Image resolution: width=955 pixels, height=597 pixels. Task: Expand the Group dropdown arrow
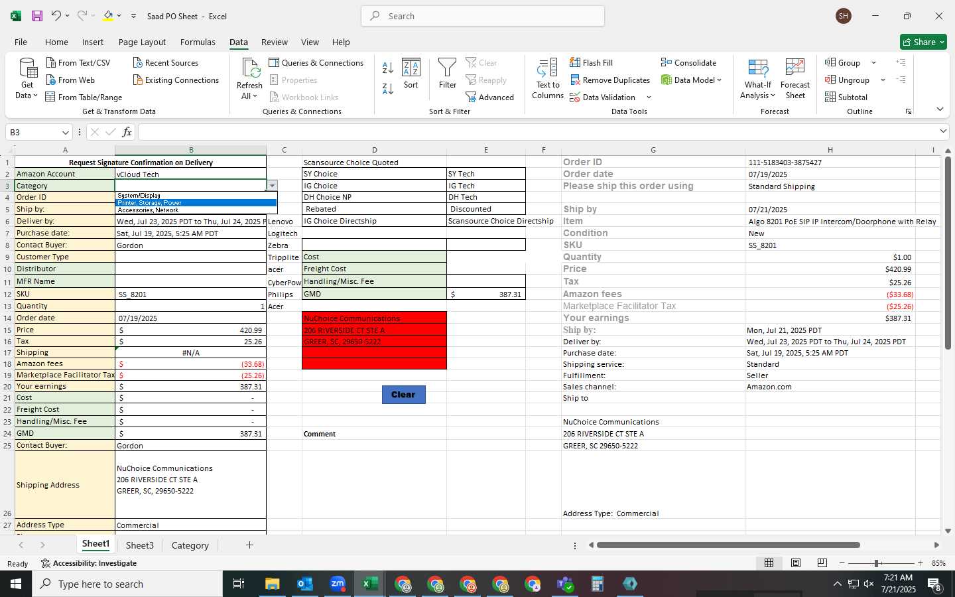(873, 62)
